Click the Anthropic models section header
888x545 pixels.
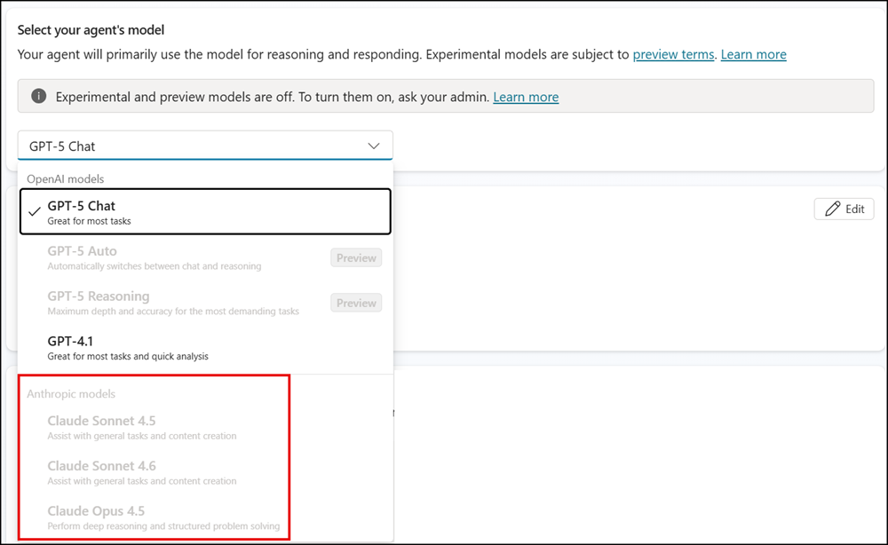(71, 393)
